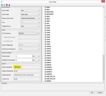Open the VDD dropdown

point(30,22)
